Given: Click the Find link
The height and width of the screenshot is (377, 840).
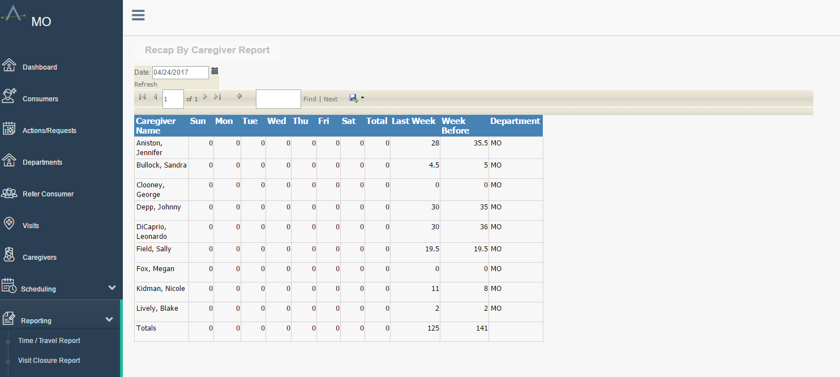Looking at the screenshot, I should [310, 99].
